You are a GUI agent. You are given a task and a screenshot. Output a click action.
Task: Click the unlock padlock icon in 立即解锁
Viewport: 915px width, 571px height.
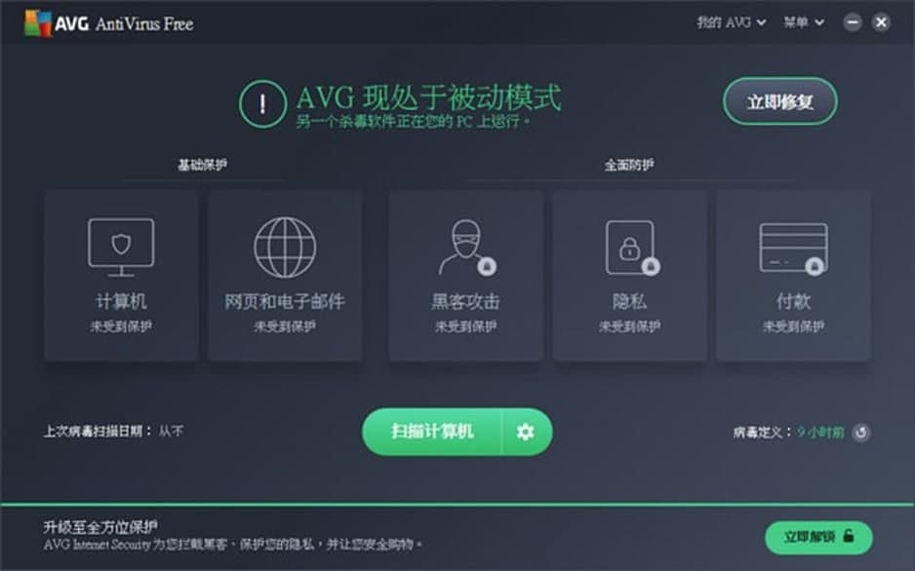[849, 536]
